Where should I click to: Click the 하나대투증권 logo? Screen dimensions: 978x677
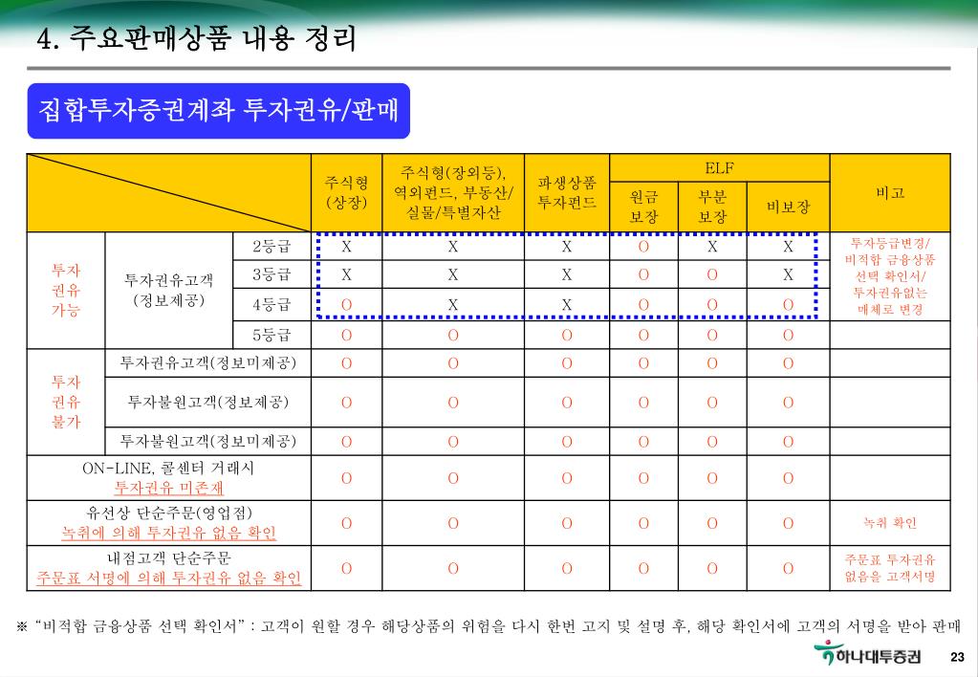(867, 653)
